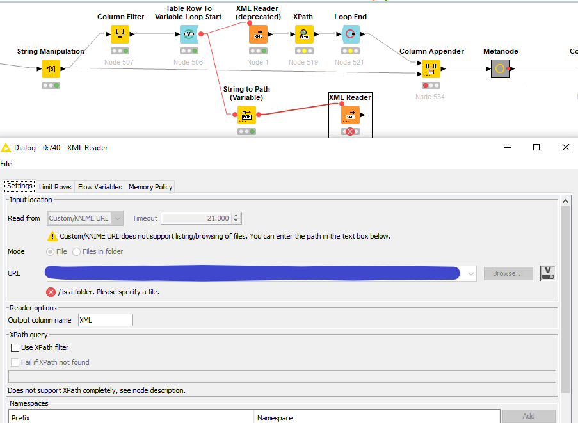Click the red error icon beside folder message
The width and height of the screenshot is (578, 423).
51,292
